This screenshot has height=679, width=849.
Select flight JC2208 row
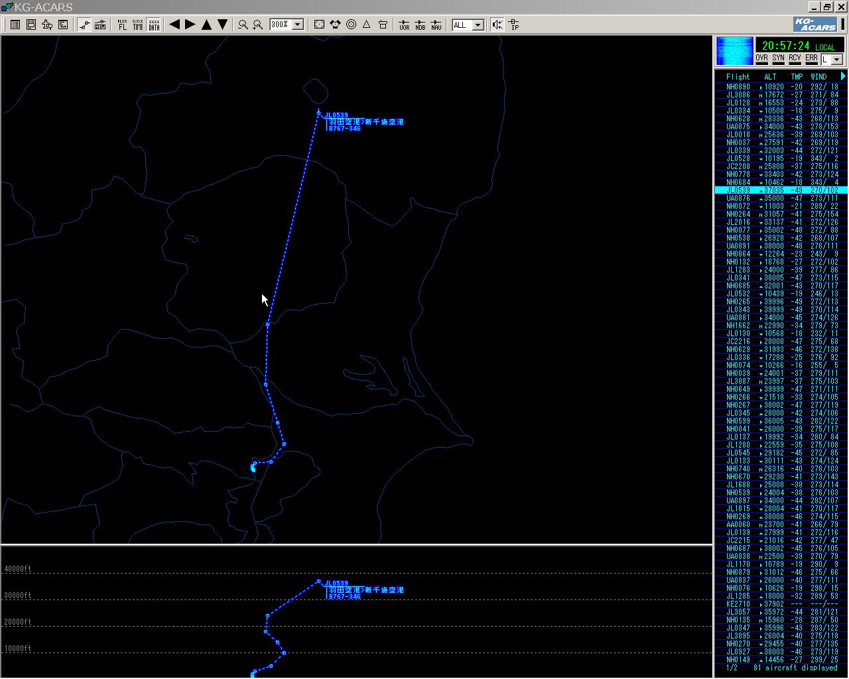781,166
